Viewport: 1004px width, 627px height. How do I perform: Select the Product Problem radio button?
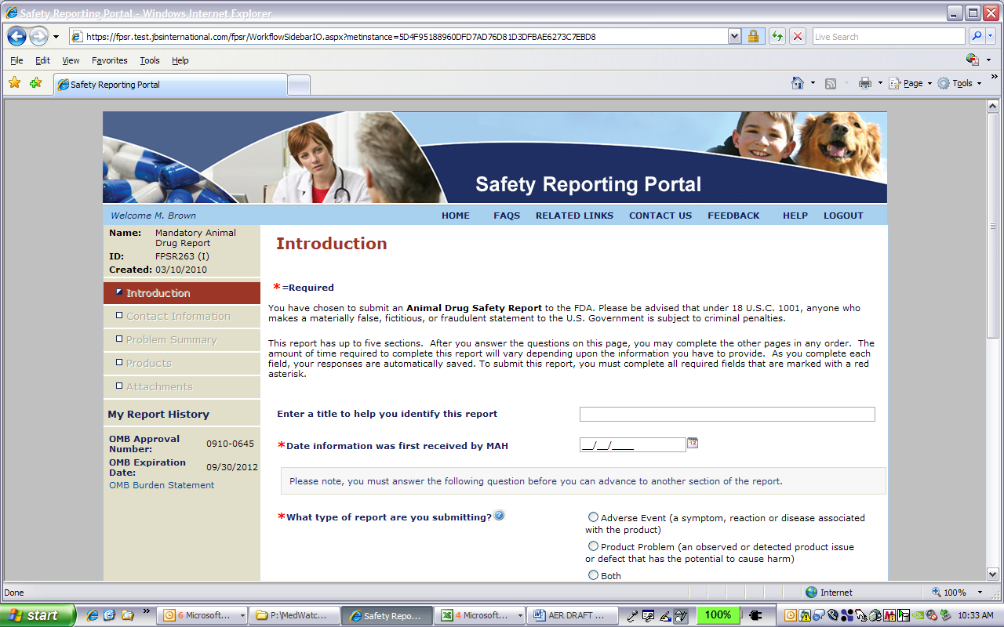click(x=593, y=546)
